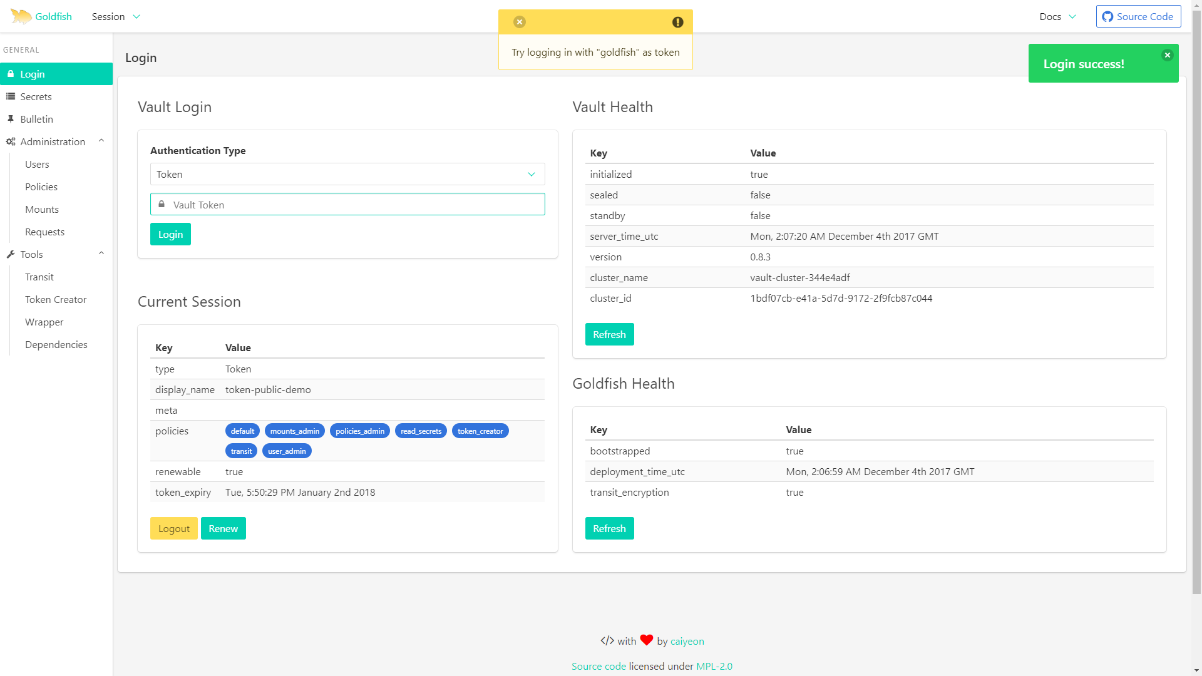Expand the Docs dropdown
Viewport: 1202px width, 676px height.
click(x=1057, y=17)
